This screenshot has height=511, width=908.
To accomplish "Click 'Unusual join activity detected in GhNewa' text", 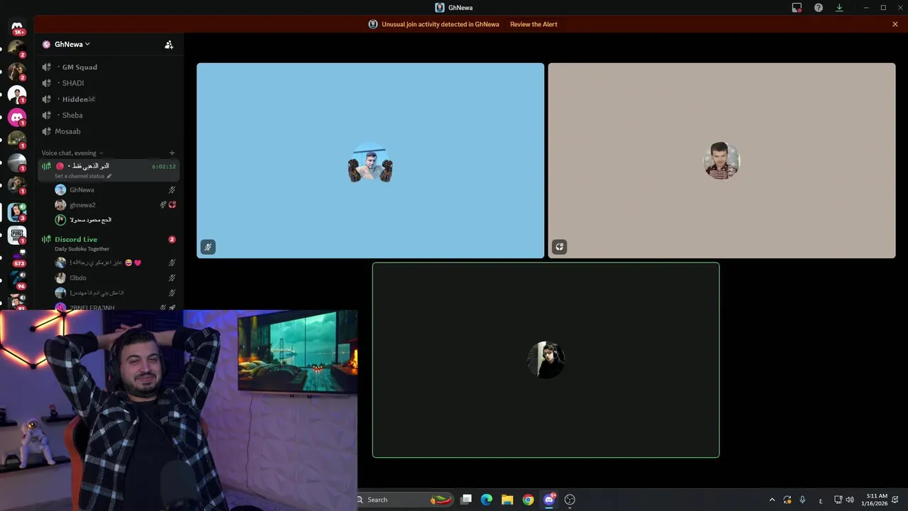I will tap(441, 24).
